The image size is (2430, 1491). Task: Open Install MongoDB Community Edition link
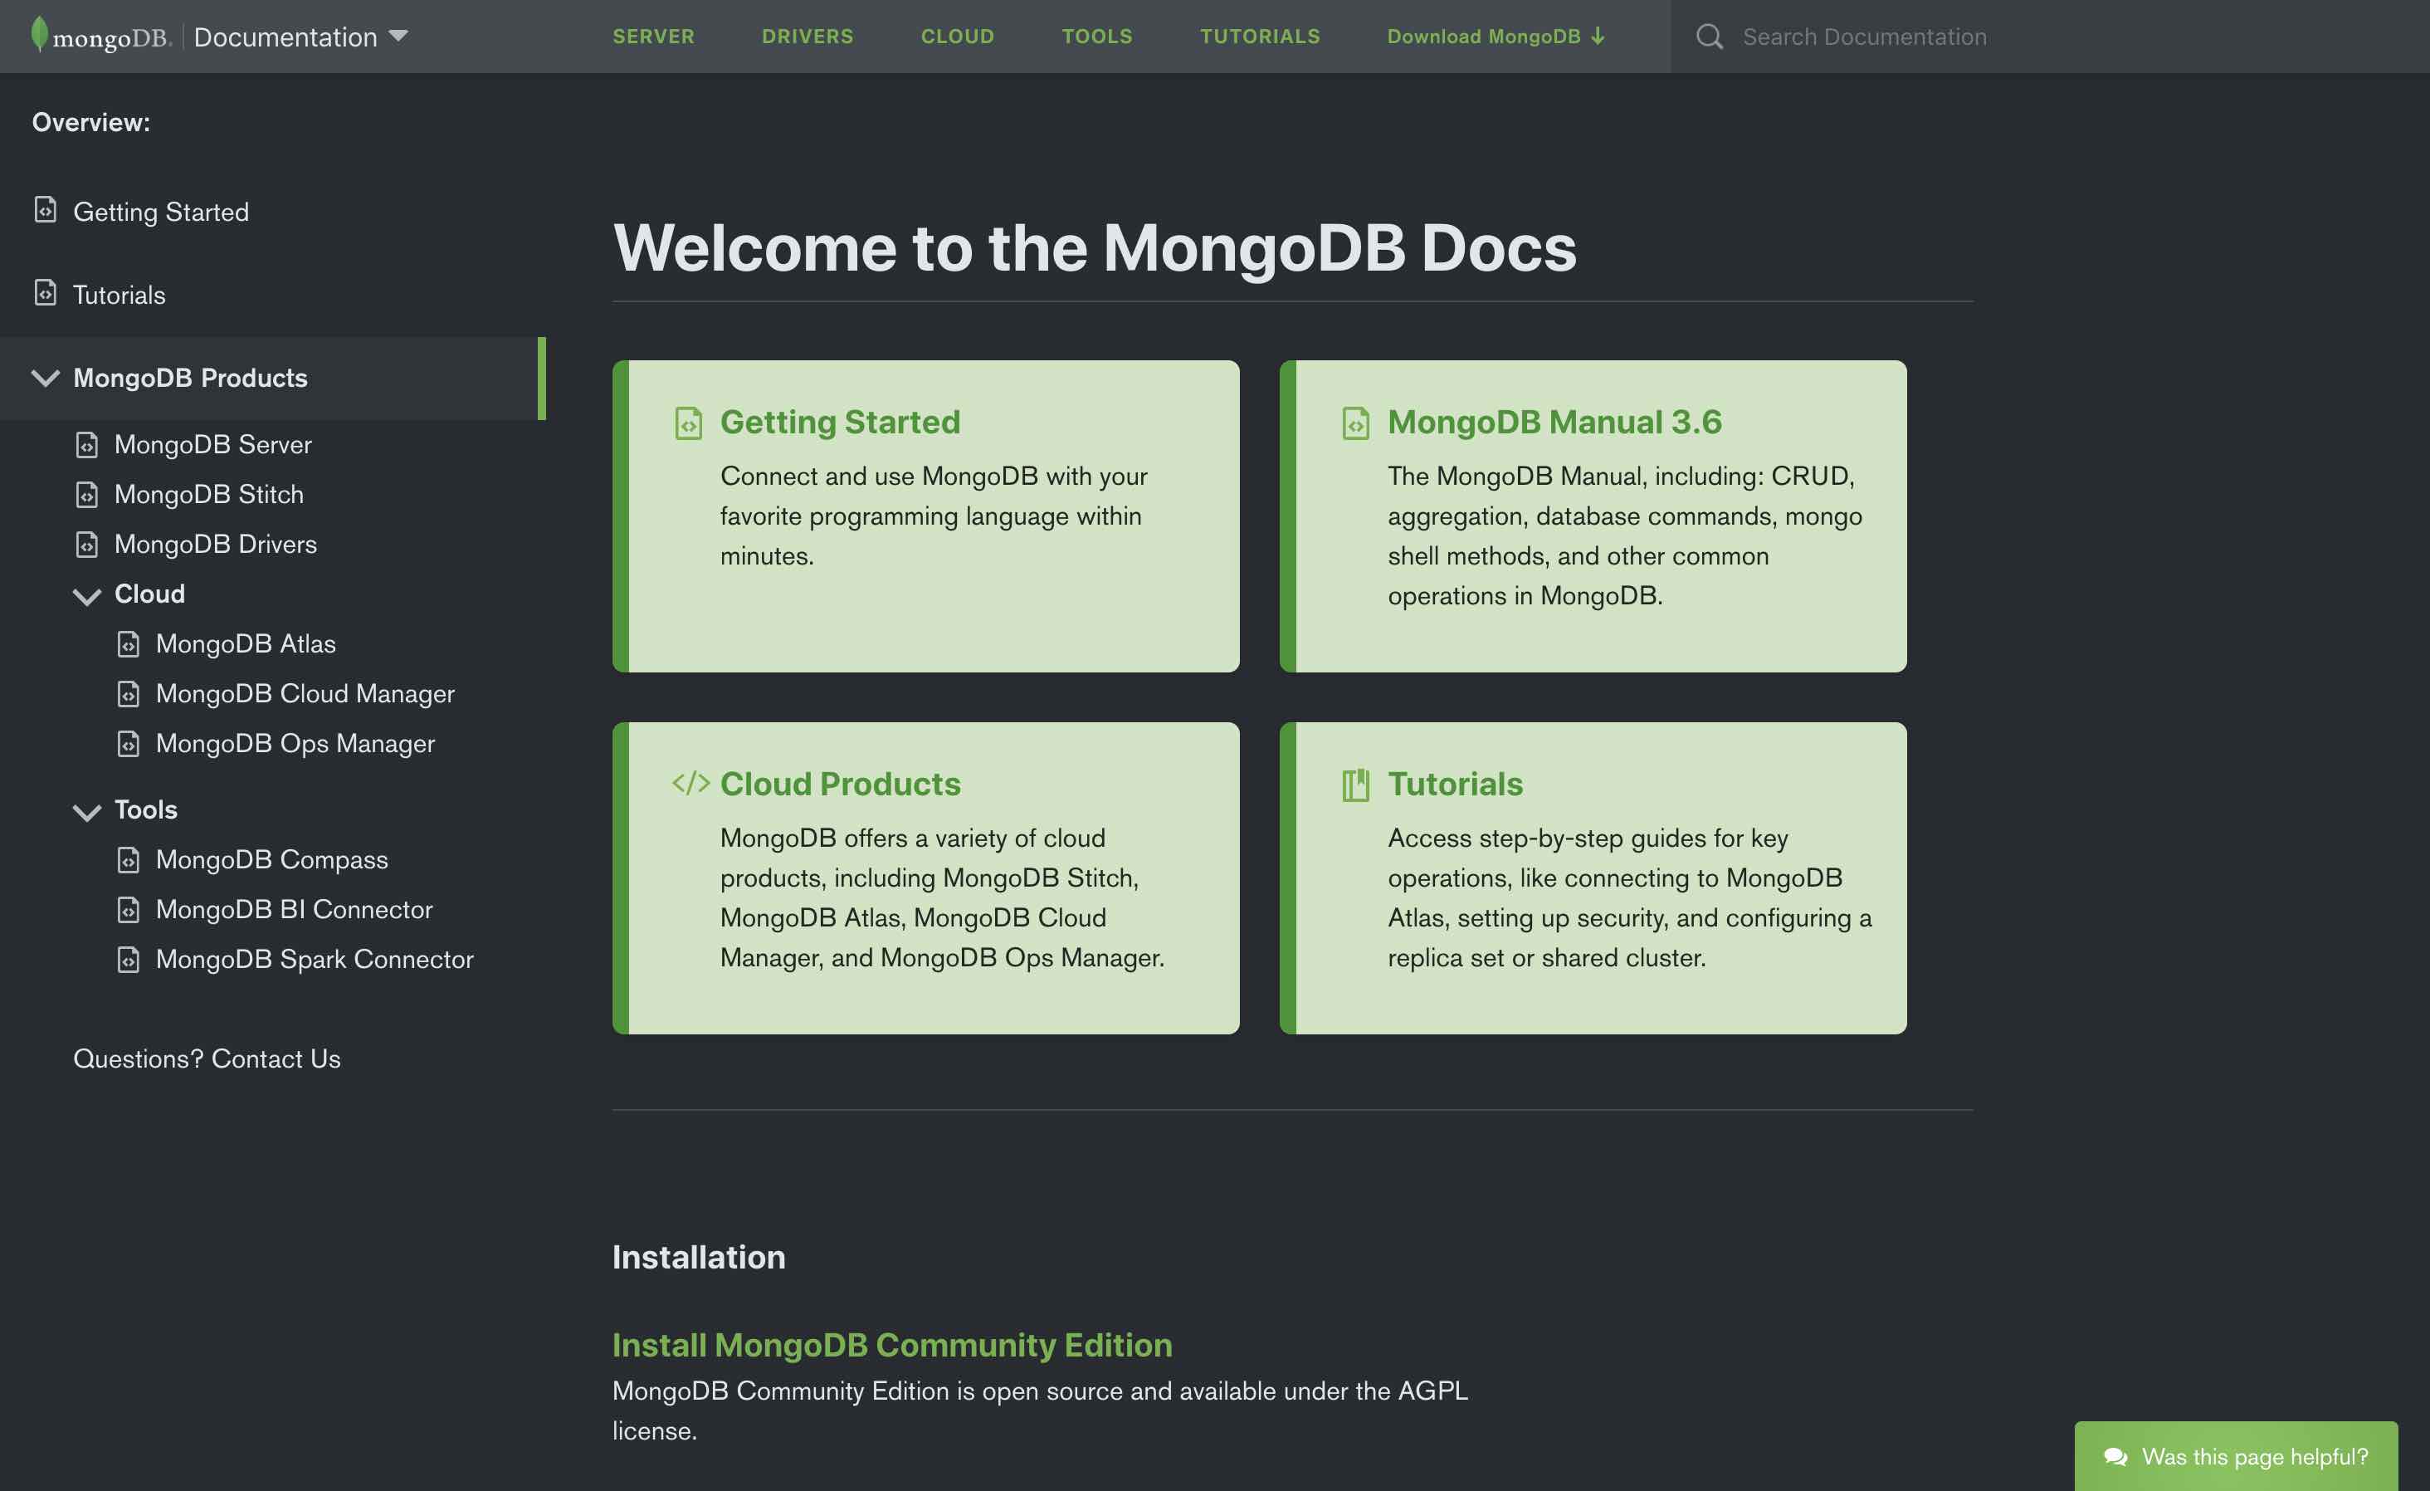click(x=891, y=1344)
